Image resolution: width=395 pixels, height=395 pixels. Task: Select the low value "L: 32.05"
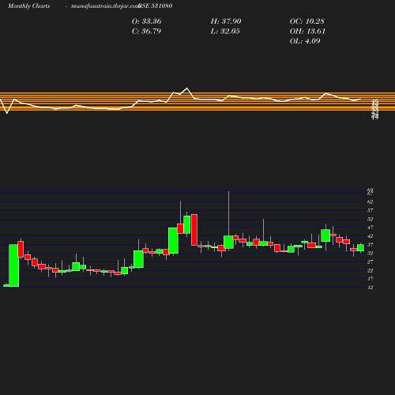225,32
